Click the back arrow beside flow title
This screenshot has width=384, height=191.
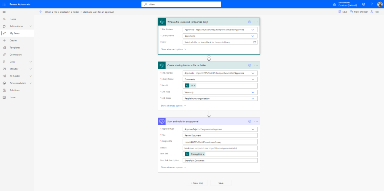click(41, 12)
